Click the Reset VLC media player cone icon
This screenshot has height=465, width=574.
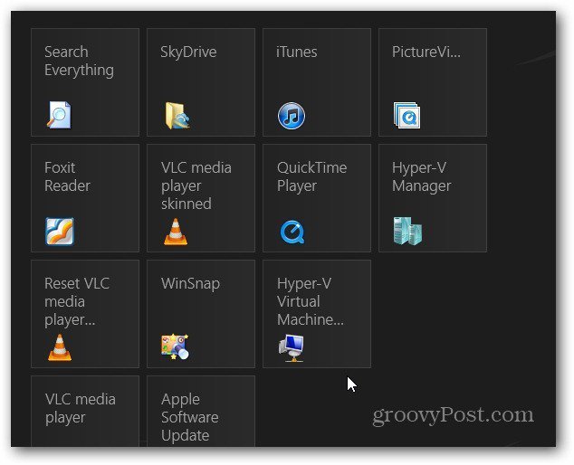[60, 347]
